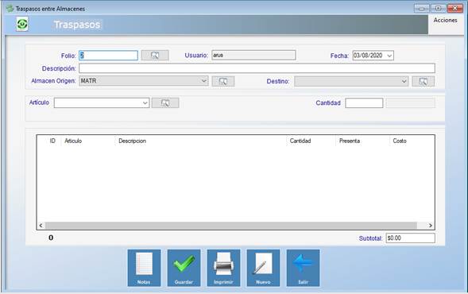Close the Traspasos entre Almacenes window

pos(454,8)
